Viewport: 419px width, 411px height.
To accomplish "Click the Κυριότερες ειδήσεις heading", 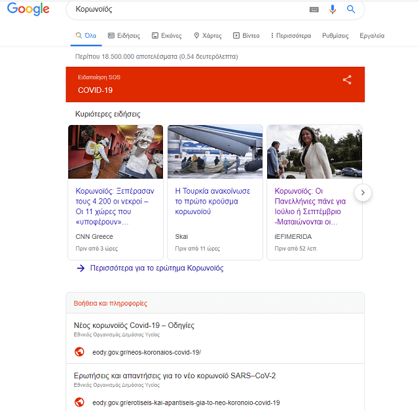I will tap(107, 114).
